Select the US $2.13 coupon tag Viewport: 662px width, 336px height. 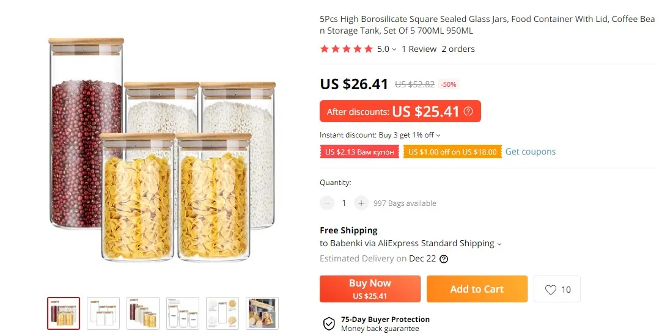coord(359,152)
